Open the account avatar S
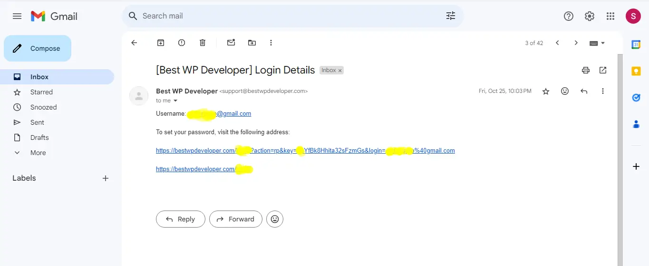The image size is (649, 266). (x=633, y=16)
